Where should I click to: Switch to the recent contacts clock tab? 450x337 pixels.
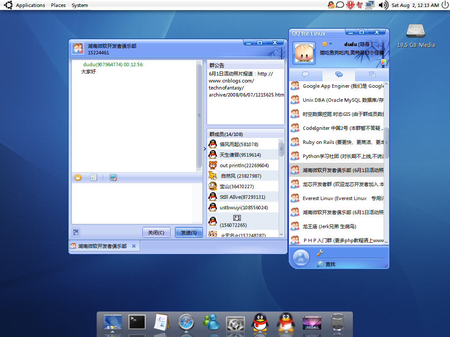(372, 75)
